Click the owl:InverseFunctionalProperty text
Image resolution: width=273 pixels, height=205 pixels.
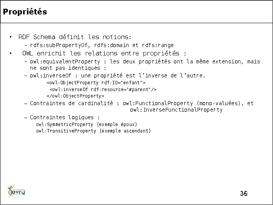point(176,110)
